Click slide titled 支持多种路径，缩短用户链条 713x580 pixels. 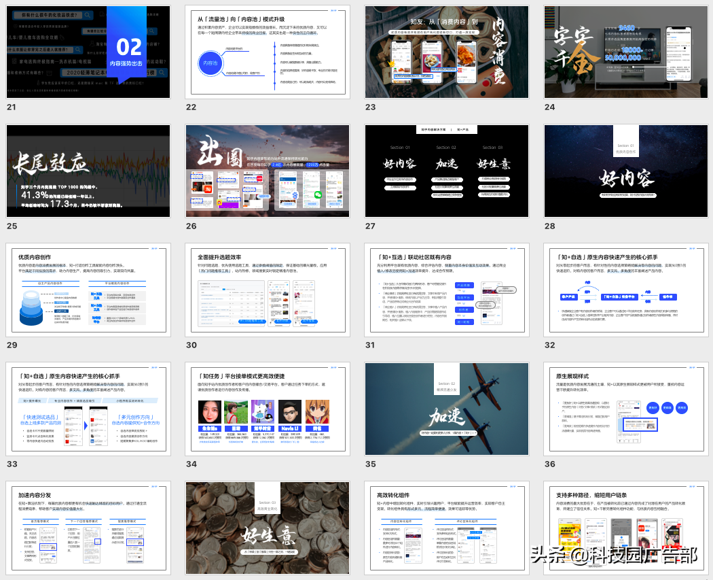[x=625, y=528]
